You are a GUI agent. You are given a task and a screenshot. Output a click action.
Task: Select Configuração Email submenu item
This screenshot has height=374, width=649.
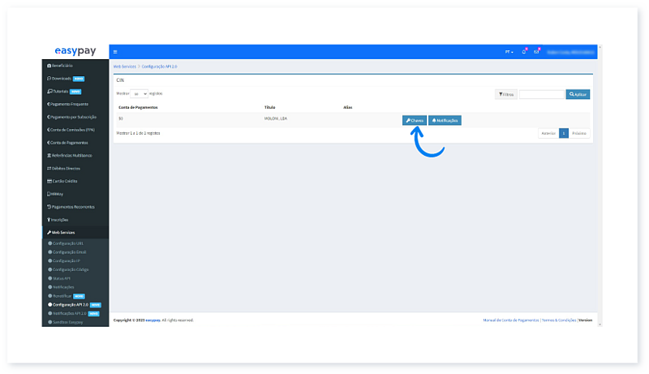point(67,252)
